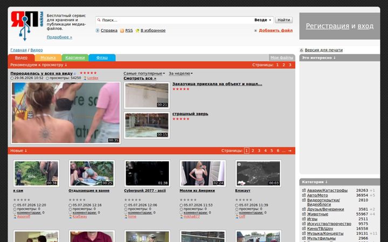Rate the я сам video with stars
The image size is (388, 242).
(22, 200)
